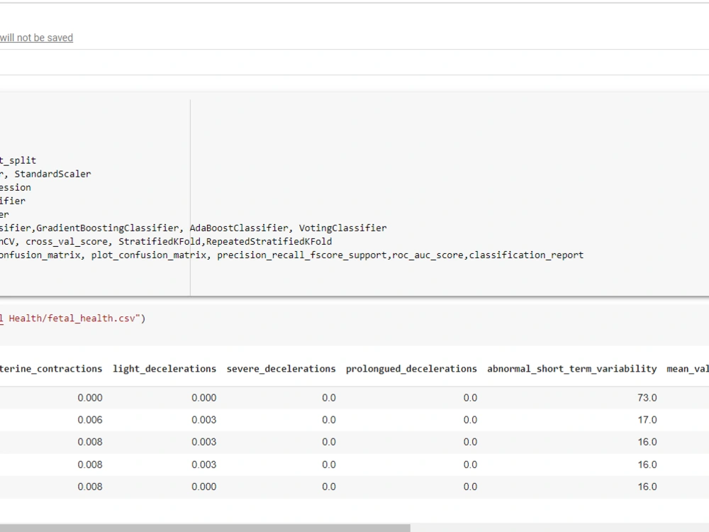Image resolution: width=709 pixels, height=532 pixels.
Task: Click light_decelerations value in the 17.0 row
Action: (x=204, y=420)
